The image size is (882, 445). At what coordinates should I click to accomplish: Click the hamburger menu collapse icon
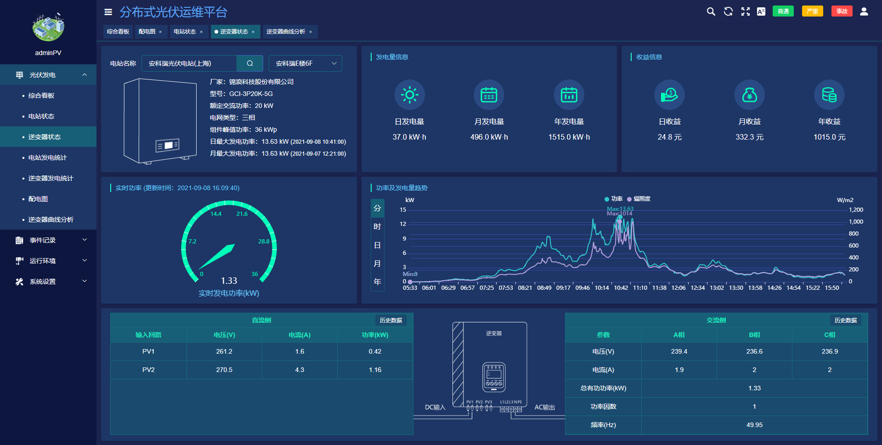coord(108,12)
